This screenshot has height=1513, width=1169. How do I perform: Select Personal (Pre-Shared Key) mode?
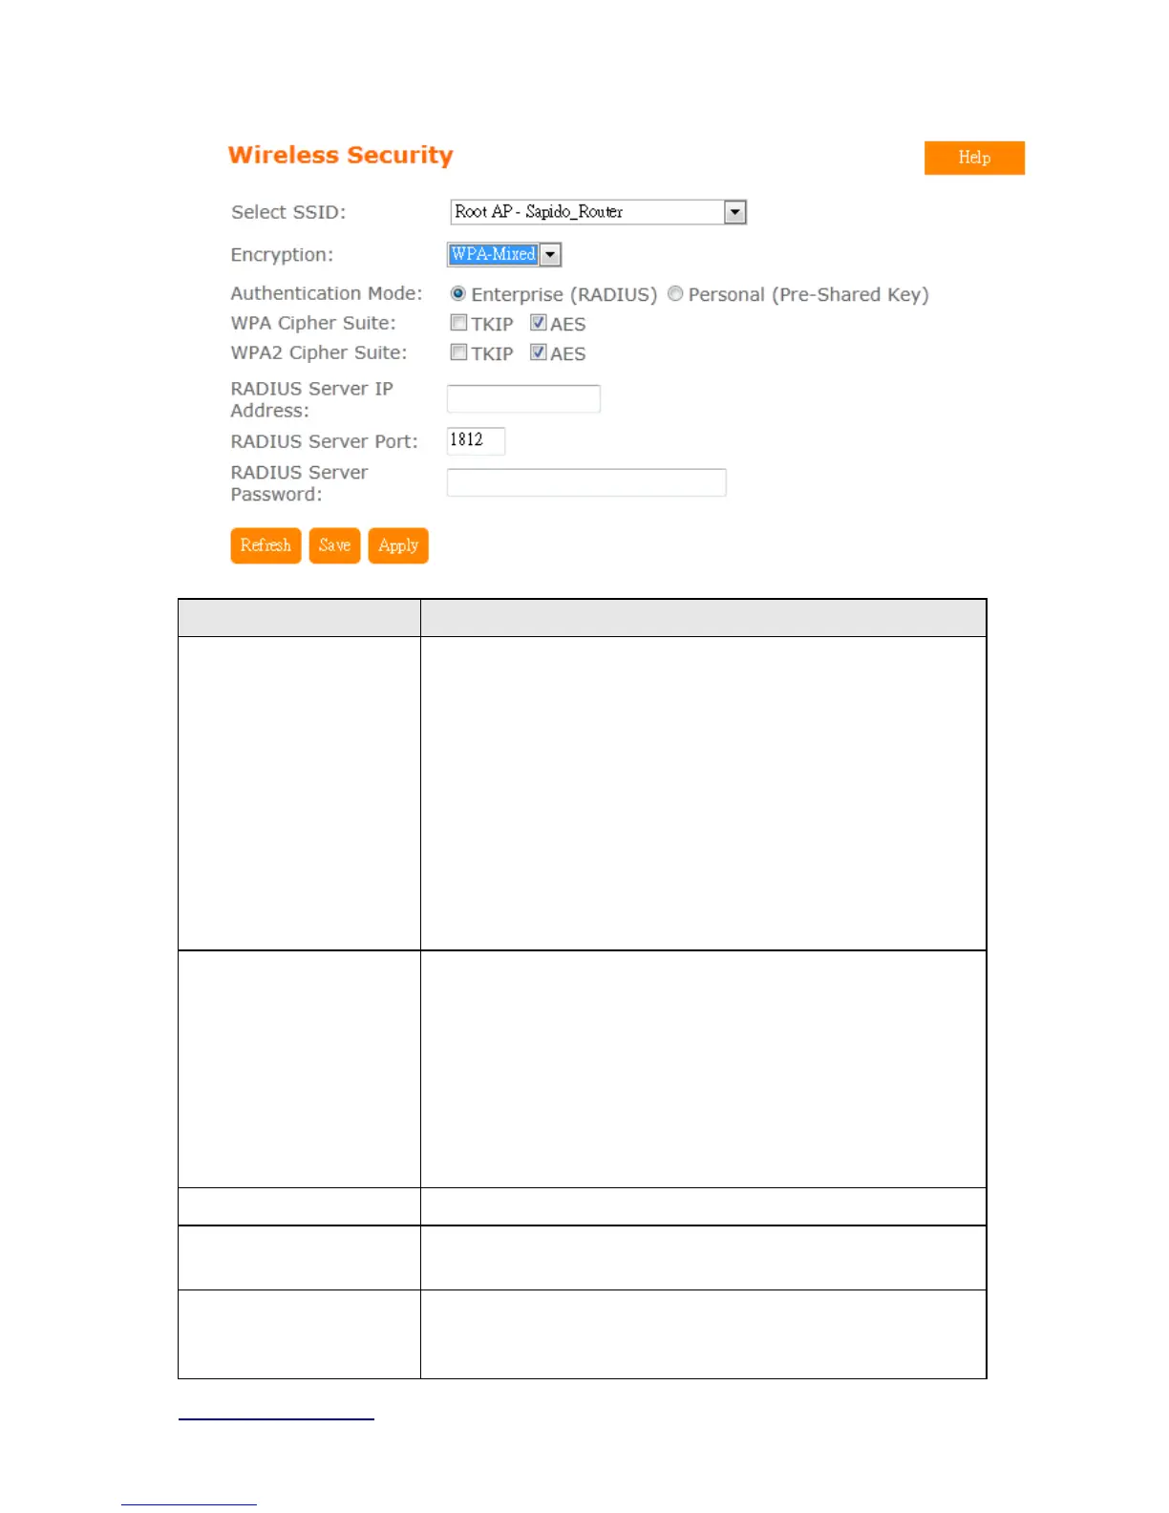point(675,294)
